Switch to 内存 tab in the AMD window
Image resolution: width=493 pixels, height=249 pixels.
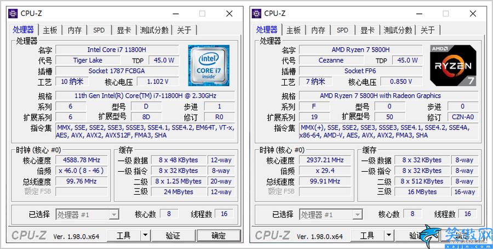(x=318, y=30)
